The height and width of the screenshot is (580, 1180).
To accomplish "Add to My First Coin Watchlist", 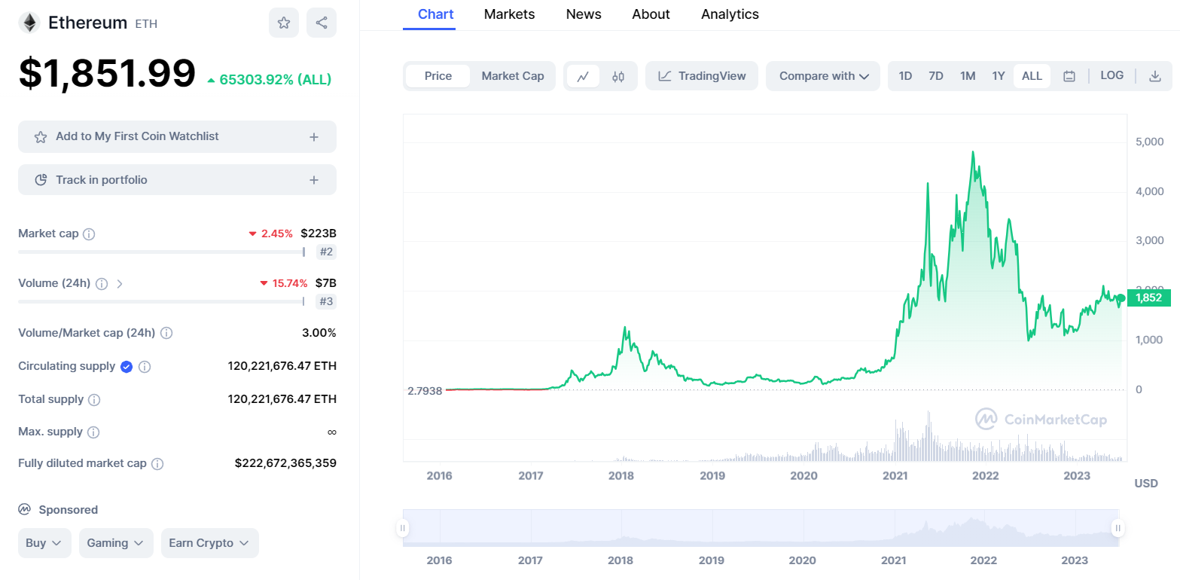I will (177, 136).
